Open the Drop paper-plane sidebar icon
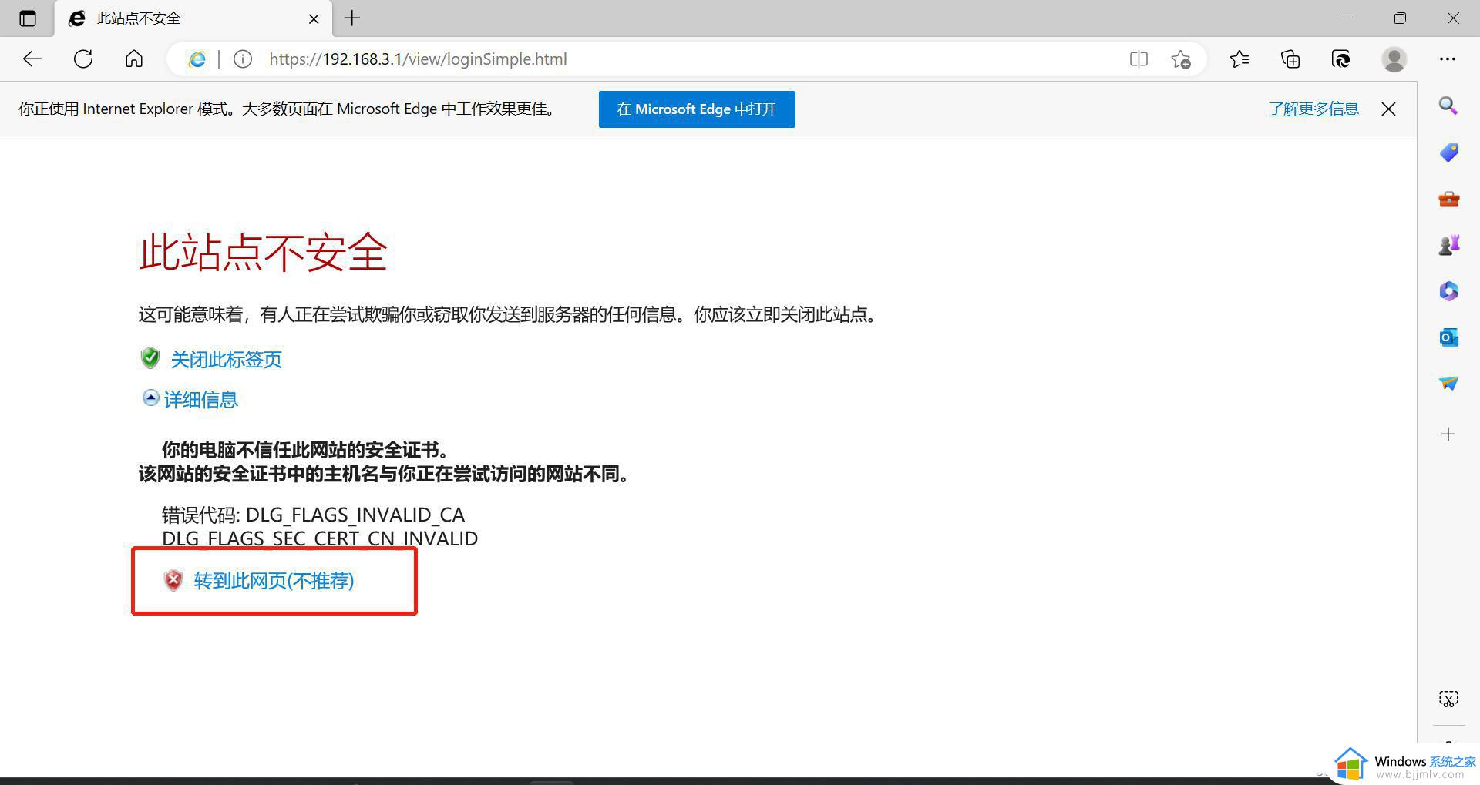 pos(1448,383)
